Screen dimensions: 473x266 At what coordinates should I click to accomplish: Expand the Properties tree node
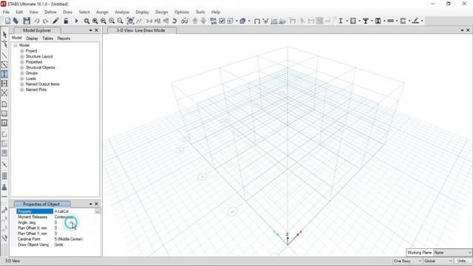(x=21, y=62)
